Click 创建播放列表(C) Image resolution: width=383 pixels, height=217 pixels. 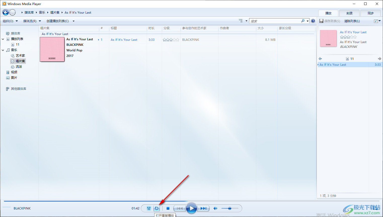pos(58,21)
